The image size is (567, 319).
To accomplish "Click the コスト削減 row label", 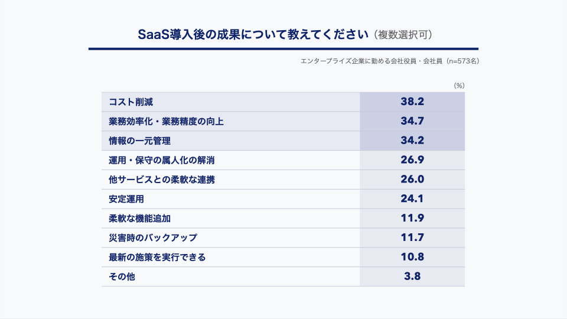I will [x=131, y=102].
